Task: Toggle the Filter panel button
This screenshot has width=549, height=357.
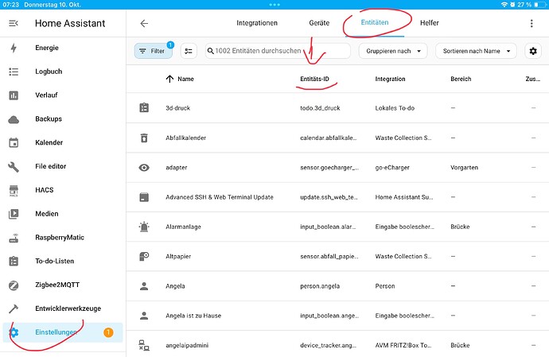Action: (x=153, y=51)
